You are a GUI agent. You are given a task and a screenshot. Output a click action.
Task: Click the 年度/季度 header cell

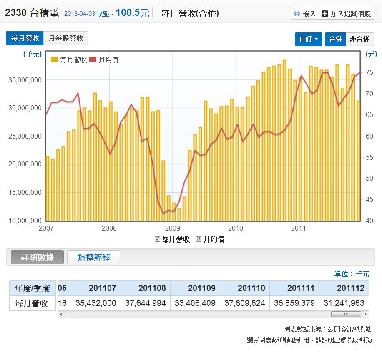(x=33, y=288)
